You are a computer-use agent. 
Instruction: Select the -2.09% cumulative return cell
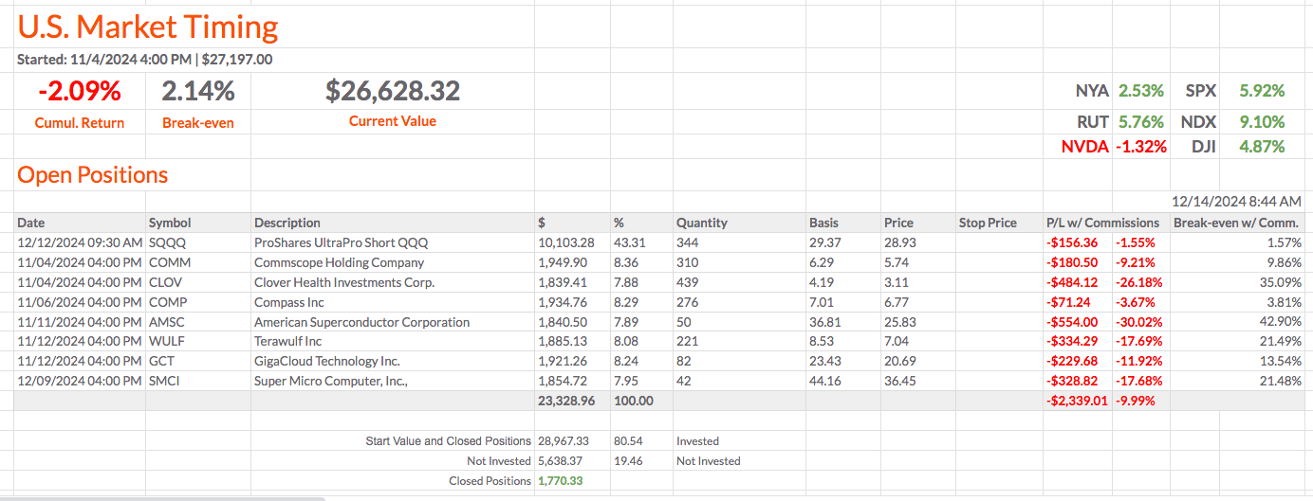(80, 92)
